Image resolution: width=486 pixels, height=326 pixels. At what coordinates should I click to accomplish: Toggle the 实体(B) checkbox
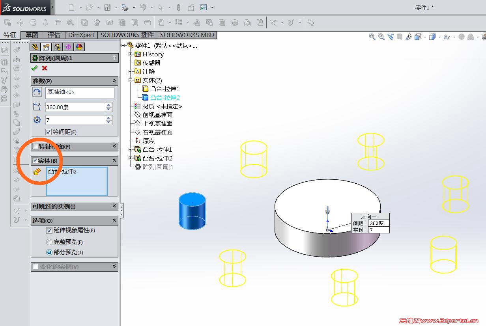point(35,160)
